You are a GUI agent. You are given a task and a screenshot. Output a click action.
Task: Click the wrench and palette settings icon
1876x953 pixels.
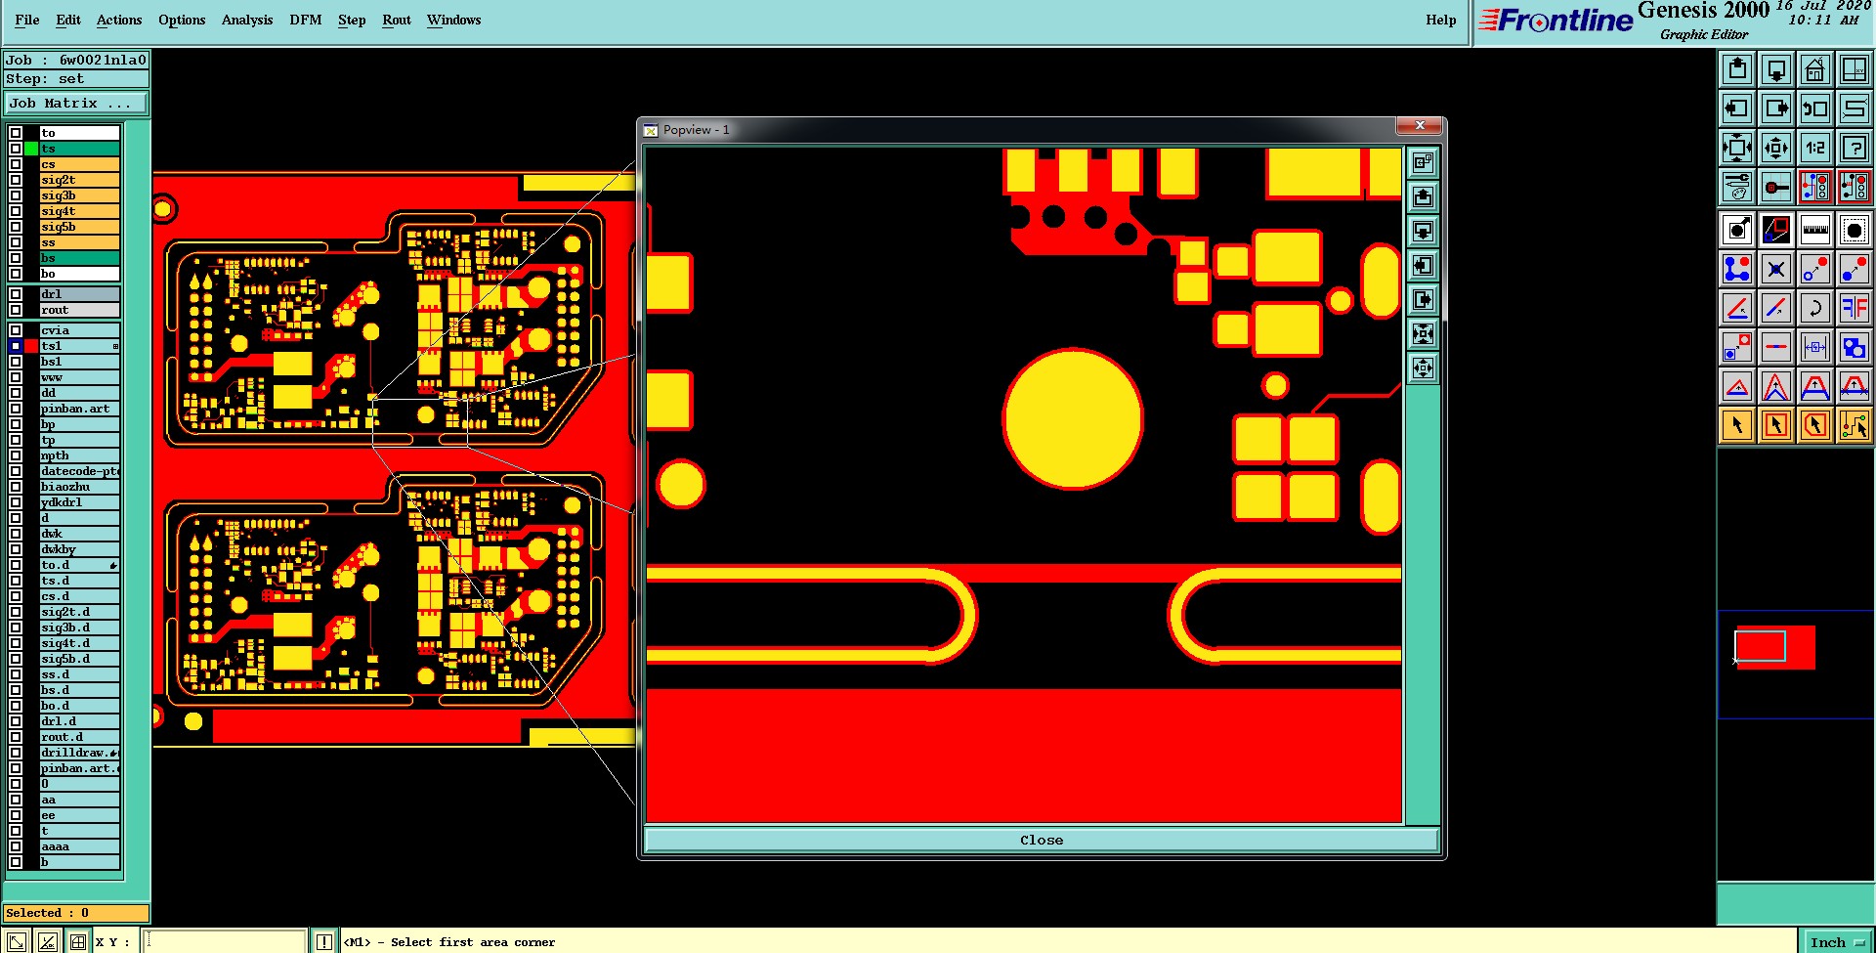coord(1737,186)
